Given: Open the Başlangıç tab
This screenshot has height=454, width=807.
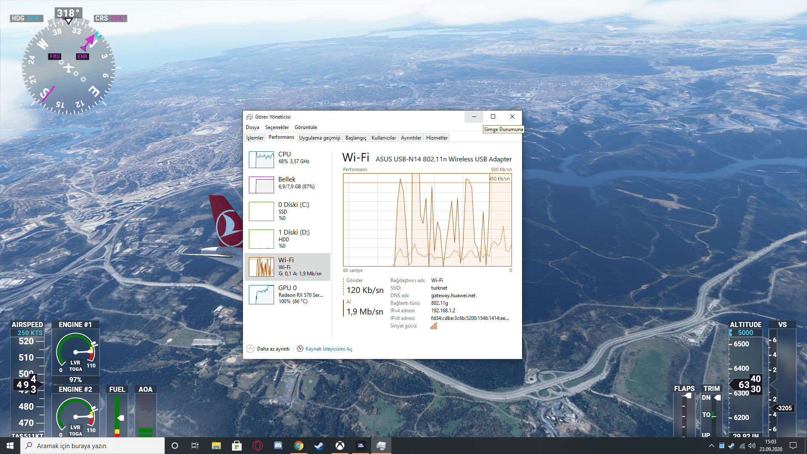Looking at the screenshot, I should click(356, 138).
